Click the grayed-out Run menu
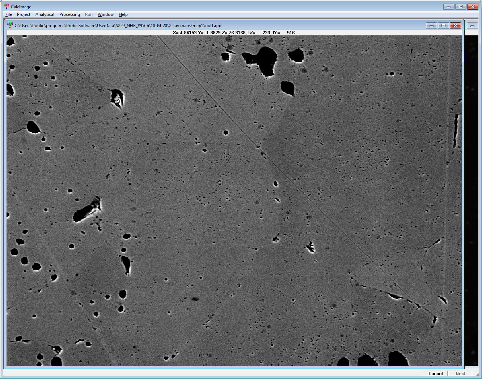Image resolution: width=482 pixels, height=379 pixels. pyautogui.click(x=89, y=14)
